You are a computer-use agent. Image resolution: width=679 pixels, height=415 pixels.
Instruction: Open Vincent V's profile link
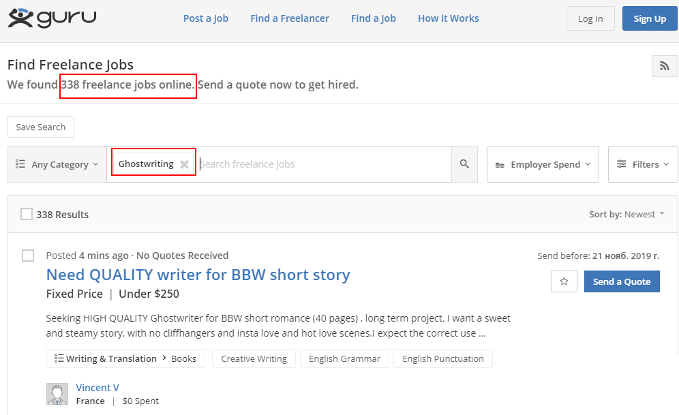point(97,387)
